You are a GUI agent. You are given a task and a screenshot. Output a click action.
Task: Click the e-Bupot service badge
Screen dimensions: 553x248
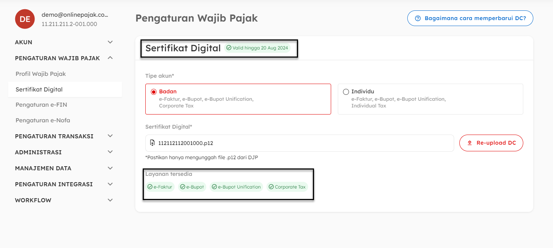pyautogui.click(x=192, y=187)
